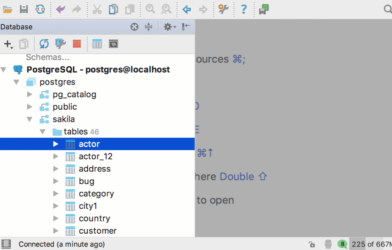
Task: Expand the pg_catalog schema
Action: tap(30, 94)
